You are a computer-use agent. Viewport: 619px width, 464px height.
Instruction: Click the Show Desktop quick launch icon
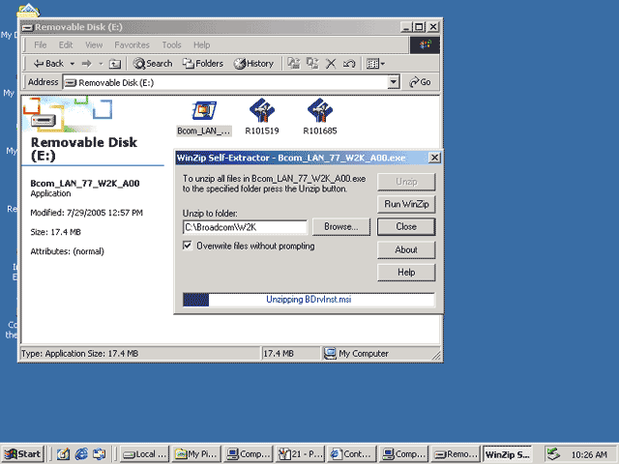click(63, 454)
